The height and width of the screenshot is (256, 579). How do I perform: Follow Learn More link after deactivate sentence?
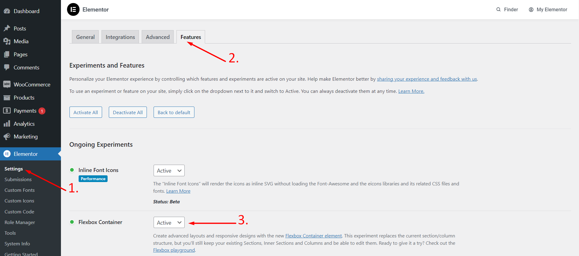click(x=411, y=91)
